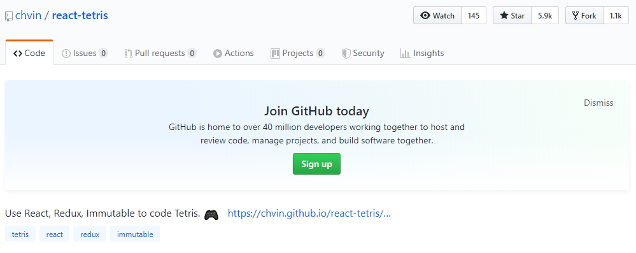Image resolution: width=636 pixels, height=253 pixels.
Task: Open the chvin.github.io react-tetris link
Action: (x=309, y=213)
